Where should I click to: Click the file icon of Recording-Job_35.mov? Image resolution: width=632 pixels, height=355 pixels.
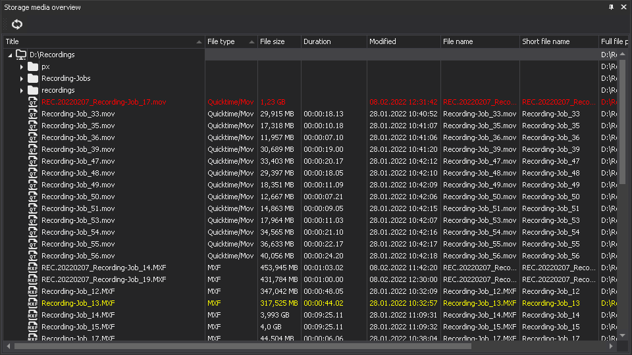pos(33,126)
